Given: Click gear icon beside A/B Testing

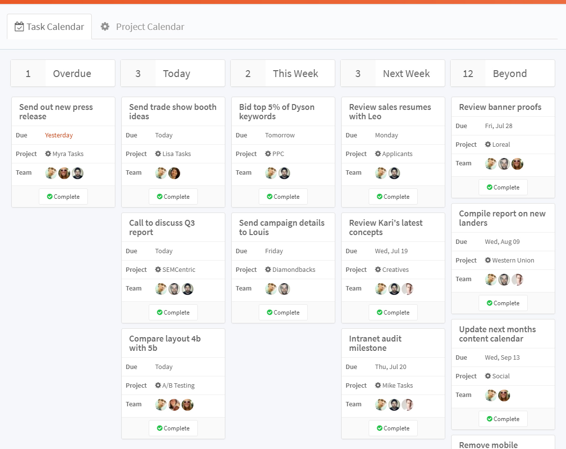Looking at the screenshot, I should 158,385.
